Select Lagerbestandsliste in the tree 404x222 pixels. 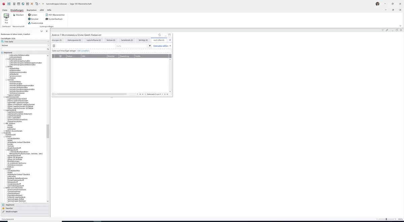14,116
